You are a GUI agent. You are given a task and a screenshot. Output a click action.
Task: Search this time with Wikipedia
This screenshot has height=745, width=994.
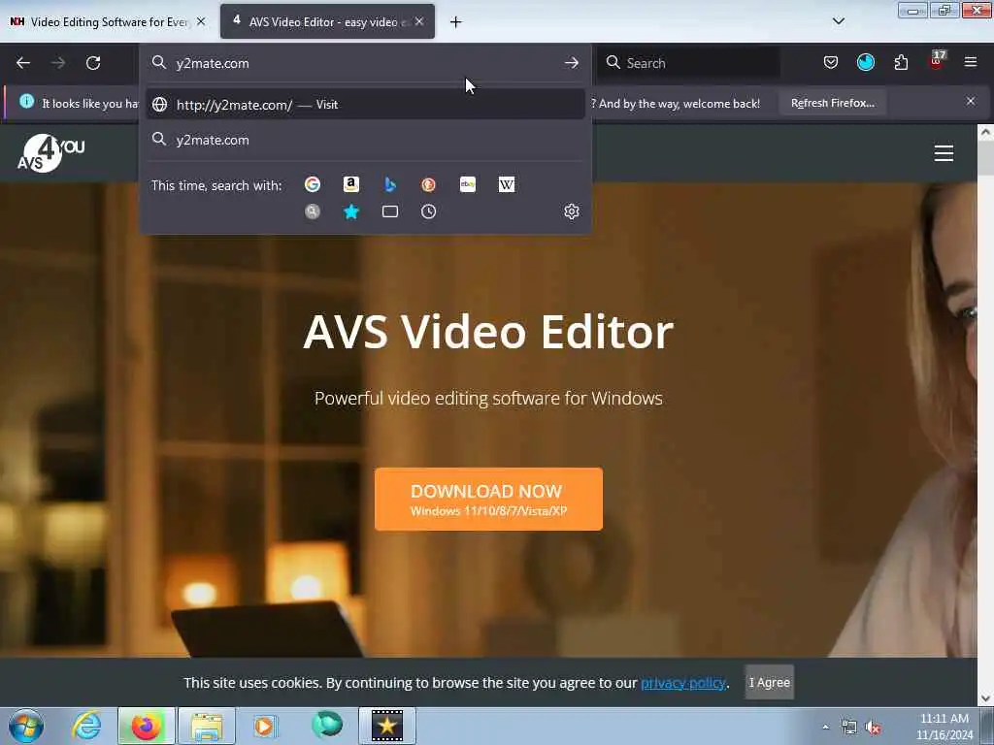(x=507, y=184)
